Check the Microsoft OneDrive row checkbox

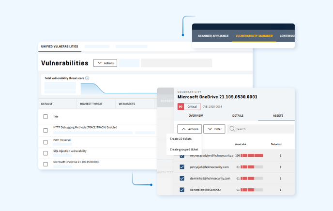point(45,165)
